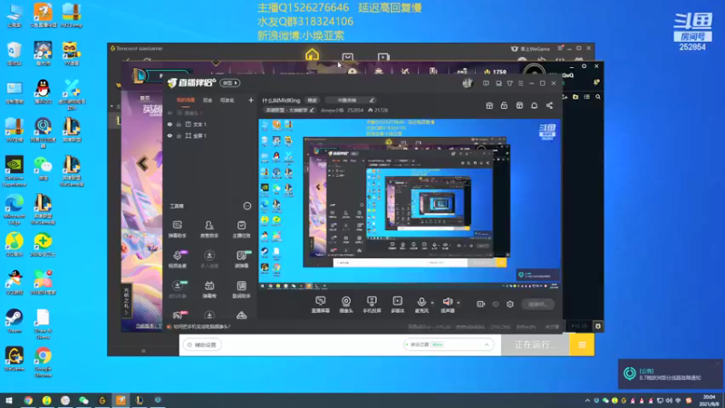Mute the 麦克风 microphone
Screen dimensions: 725x408
[x=421, y=305]
